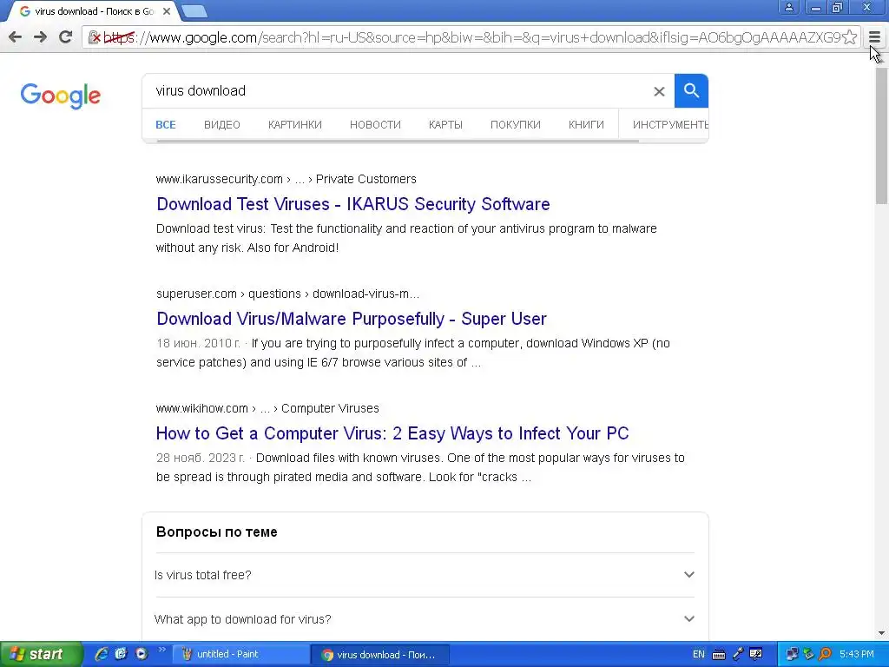Click the second Quick Launch icon
Image resolution: width=889 pixels, height=667 pixels.
click(x=121, y=654)
